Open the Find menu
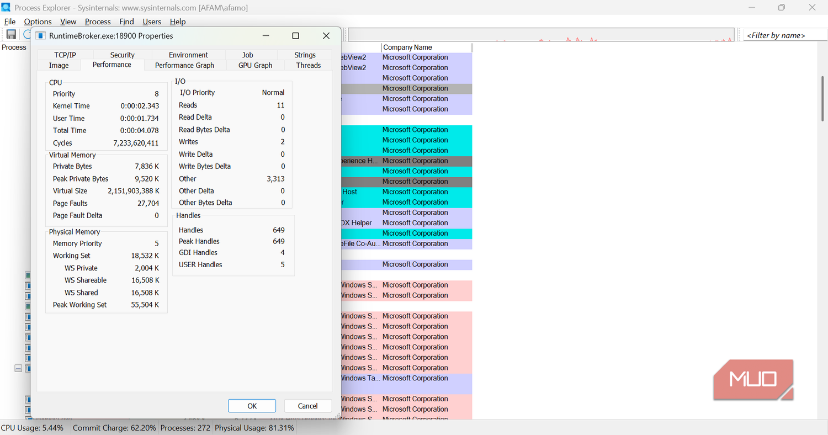Image resolution: width=828 pixels, height=435 pixels. tap(126, 22)
